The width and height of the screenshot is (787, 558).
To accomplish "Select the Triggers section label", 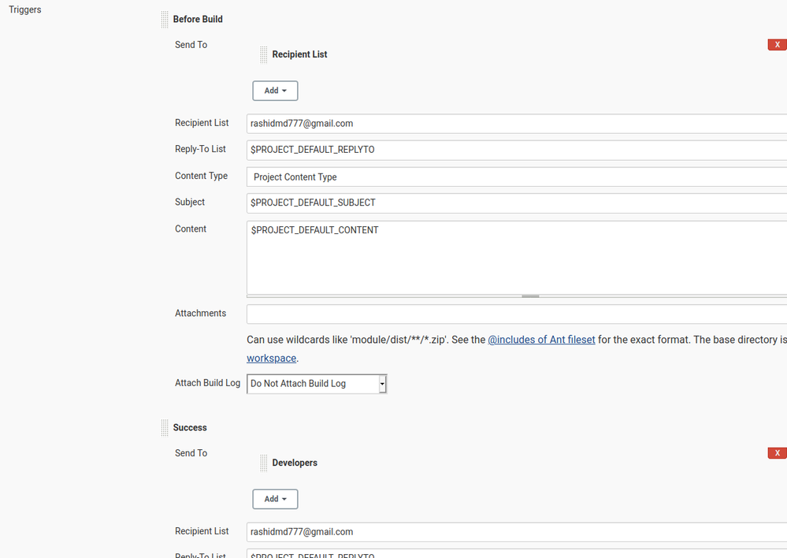I will tap(24, 9).
